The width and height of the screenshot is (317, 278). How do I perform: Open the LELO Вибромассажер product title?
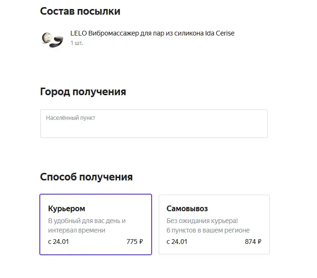coord(152,33)
